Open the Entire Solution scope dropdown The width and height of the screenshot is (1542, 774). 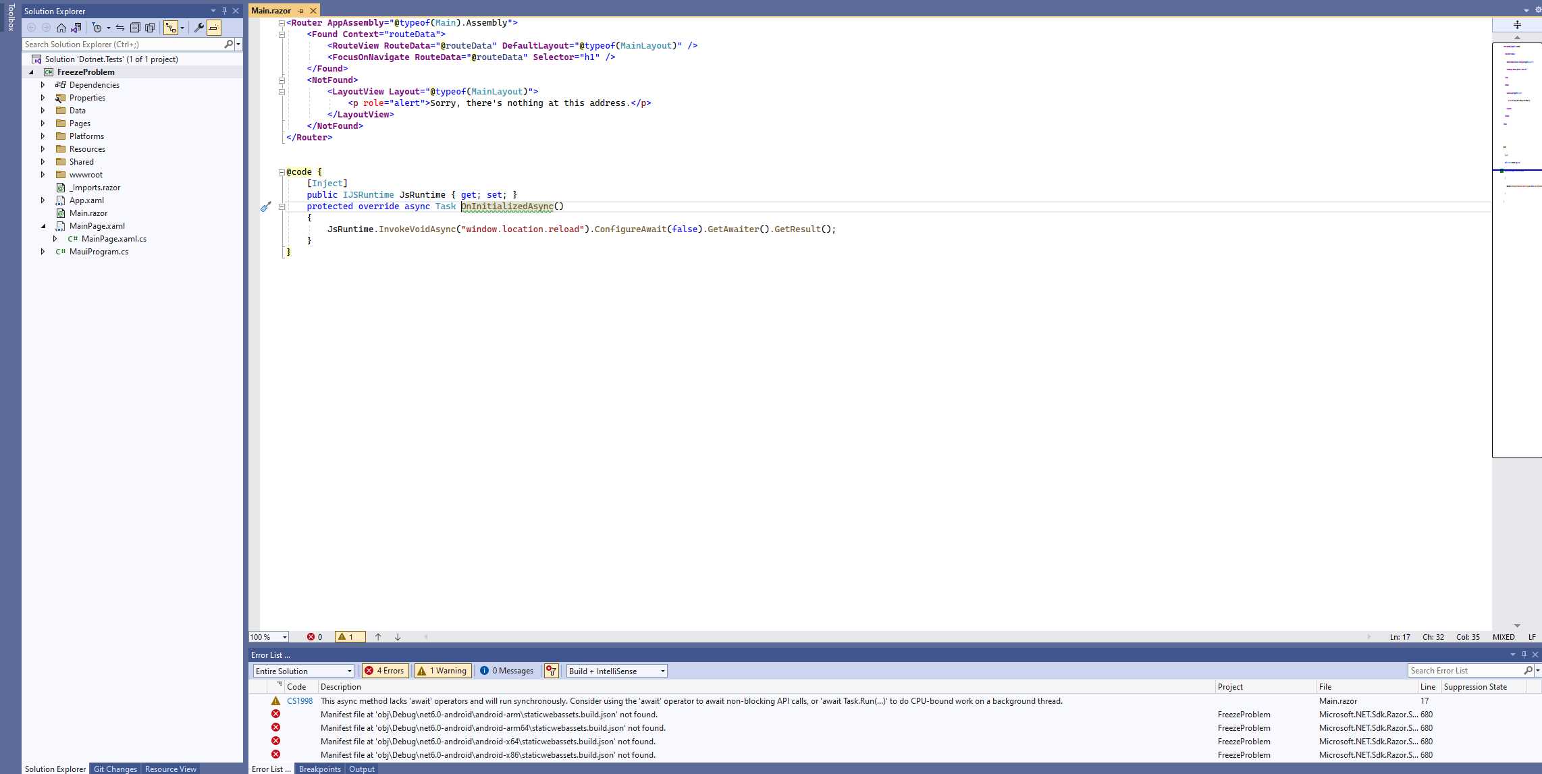point(303,670)
